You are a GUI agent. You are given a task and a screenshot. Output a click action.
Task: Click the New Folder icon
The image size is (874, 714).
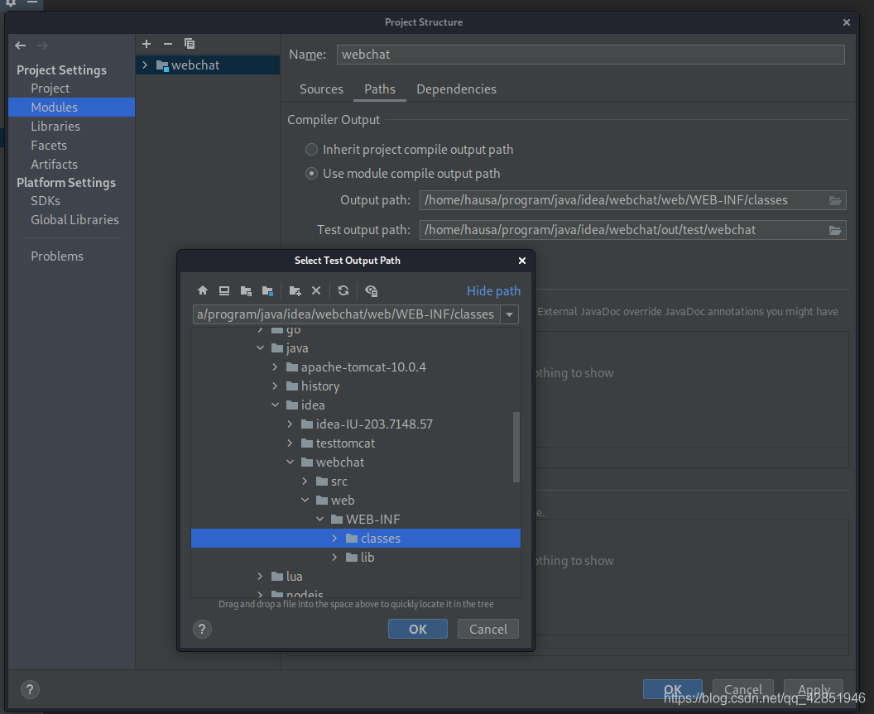pos(295,290)
